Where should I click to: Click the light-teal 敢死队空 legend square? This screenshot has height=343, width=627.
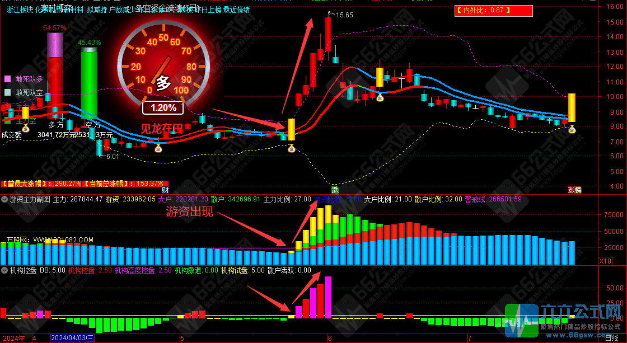7,92
